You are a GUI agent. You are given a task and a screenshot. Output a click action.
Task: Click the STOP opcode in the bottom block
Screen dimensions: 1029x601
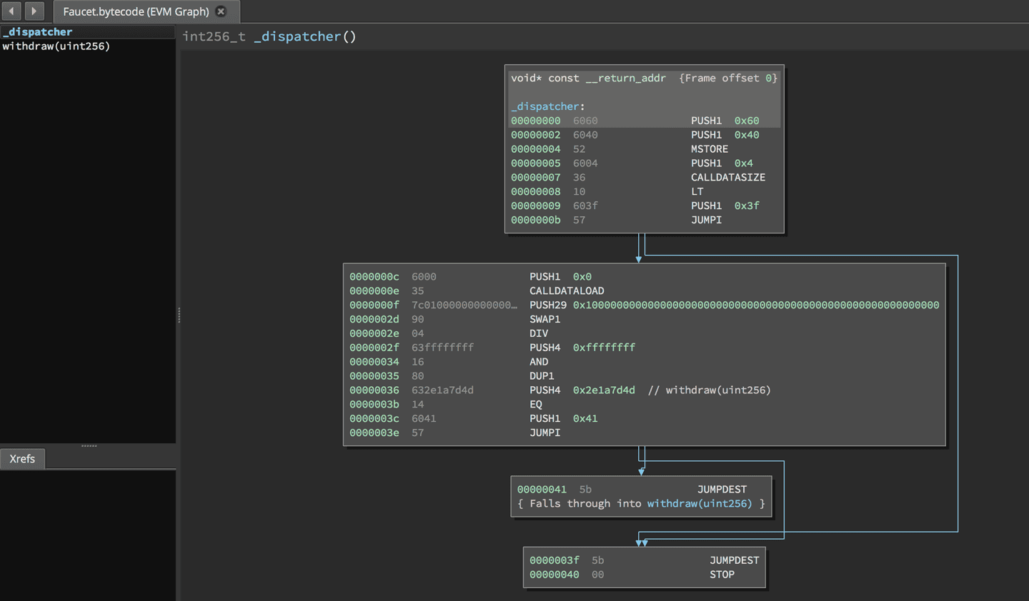(x=722, y=575)
